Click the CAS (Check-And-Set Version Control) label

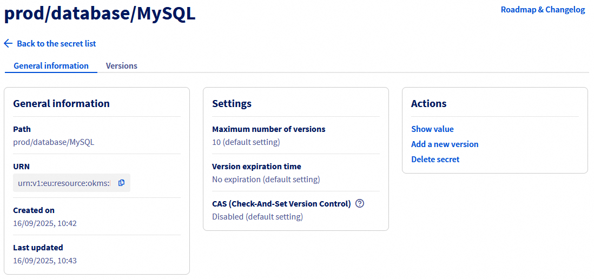(x=281, y=204)
